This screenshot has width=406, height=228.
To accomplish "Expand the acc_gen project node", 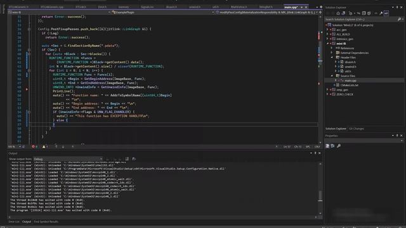I will pos(327,30).
